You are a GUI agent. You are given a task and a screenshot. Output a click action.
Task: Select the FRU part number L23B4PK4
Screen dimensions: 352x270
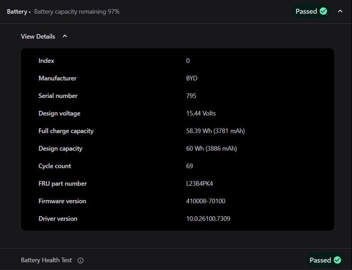tap(199, 184)
